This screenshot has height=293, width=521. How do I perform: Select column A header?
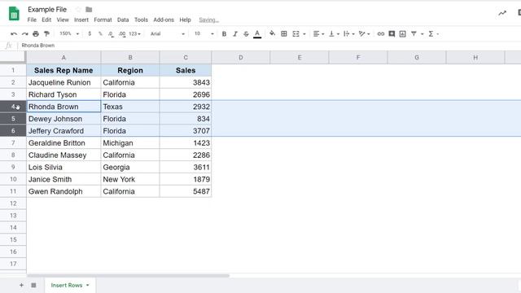point(63,58)
